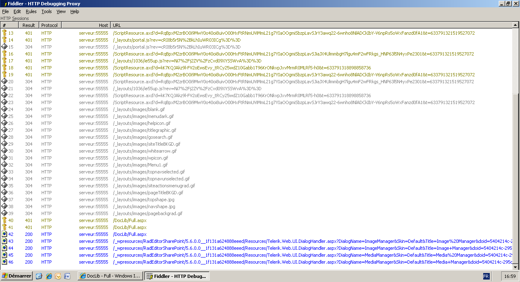Click the page icon of session 44
Image resolution: width=520 pixels, height=282 pixels.
click(x=4, y=248)
